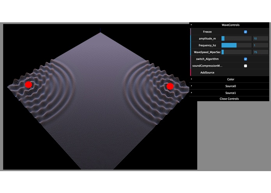Click the frequency_hz slider bar
This screenshot has width=271, height=193.
point(236,45)
